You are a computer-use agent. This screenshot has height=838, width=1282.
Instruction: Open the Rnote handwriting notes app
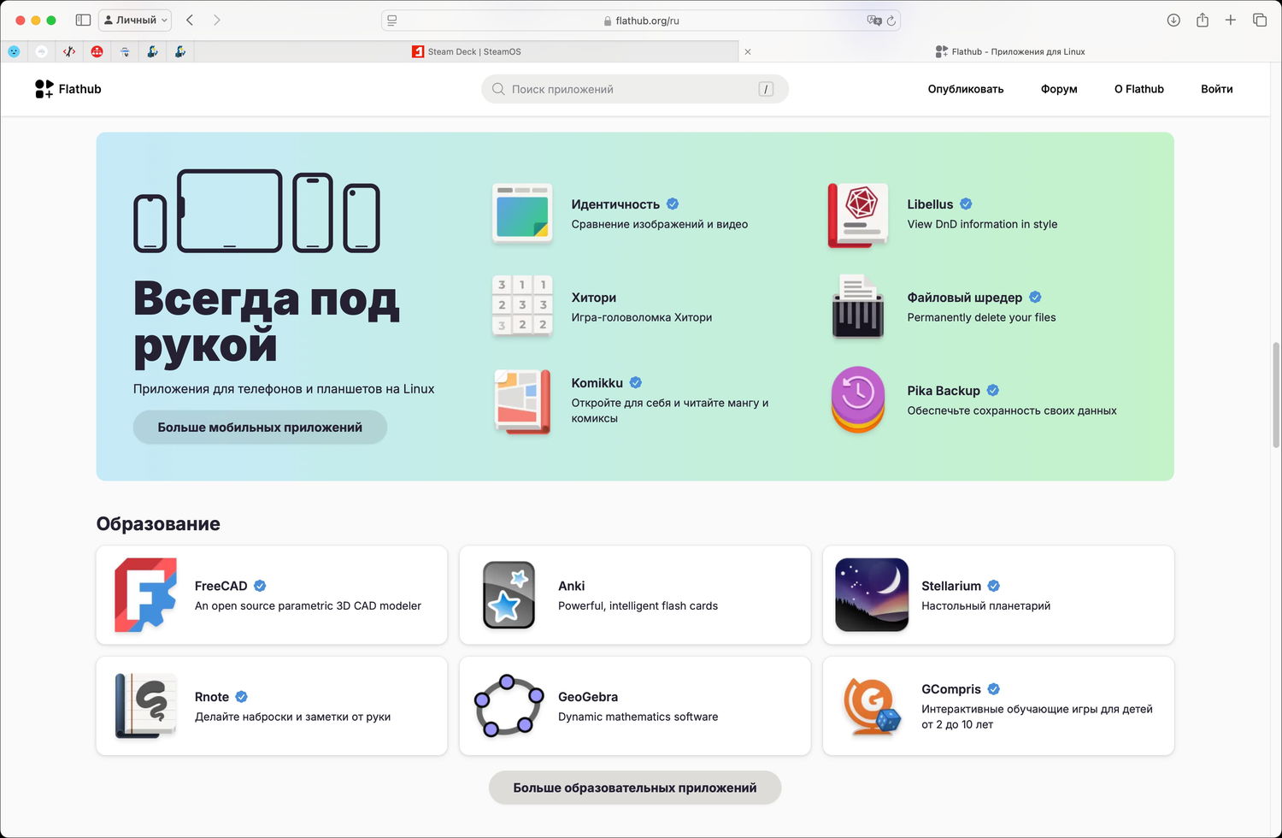(144, 706)
